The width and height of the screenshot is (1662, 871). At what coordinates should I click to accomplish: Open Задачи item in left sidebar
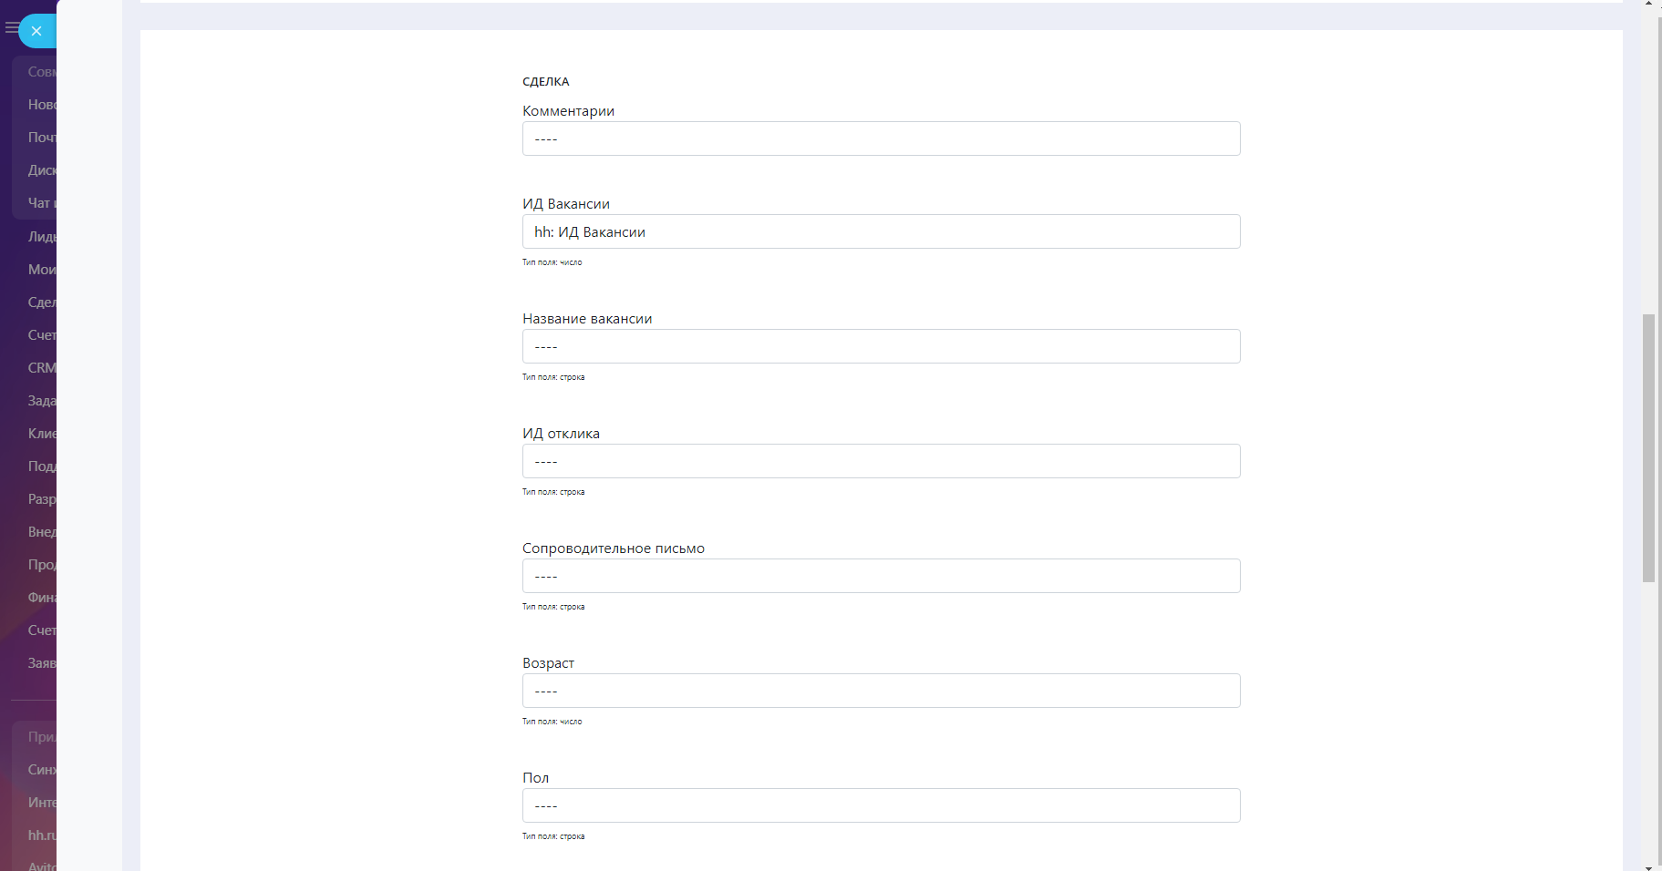pos(41,401)
